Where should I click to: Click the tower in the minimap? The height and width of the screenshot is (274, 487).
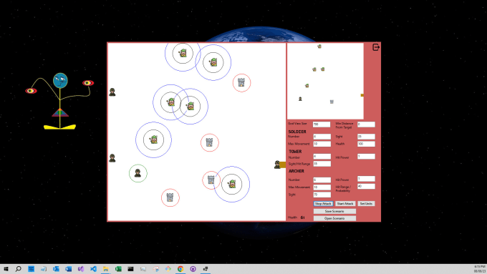[x=332, y=102]
